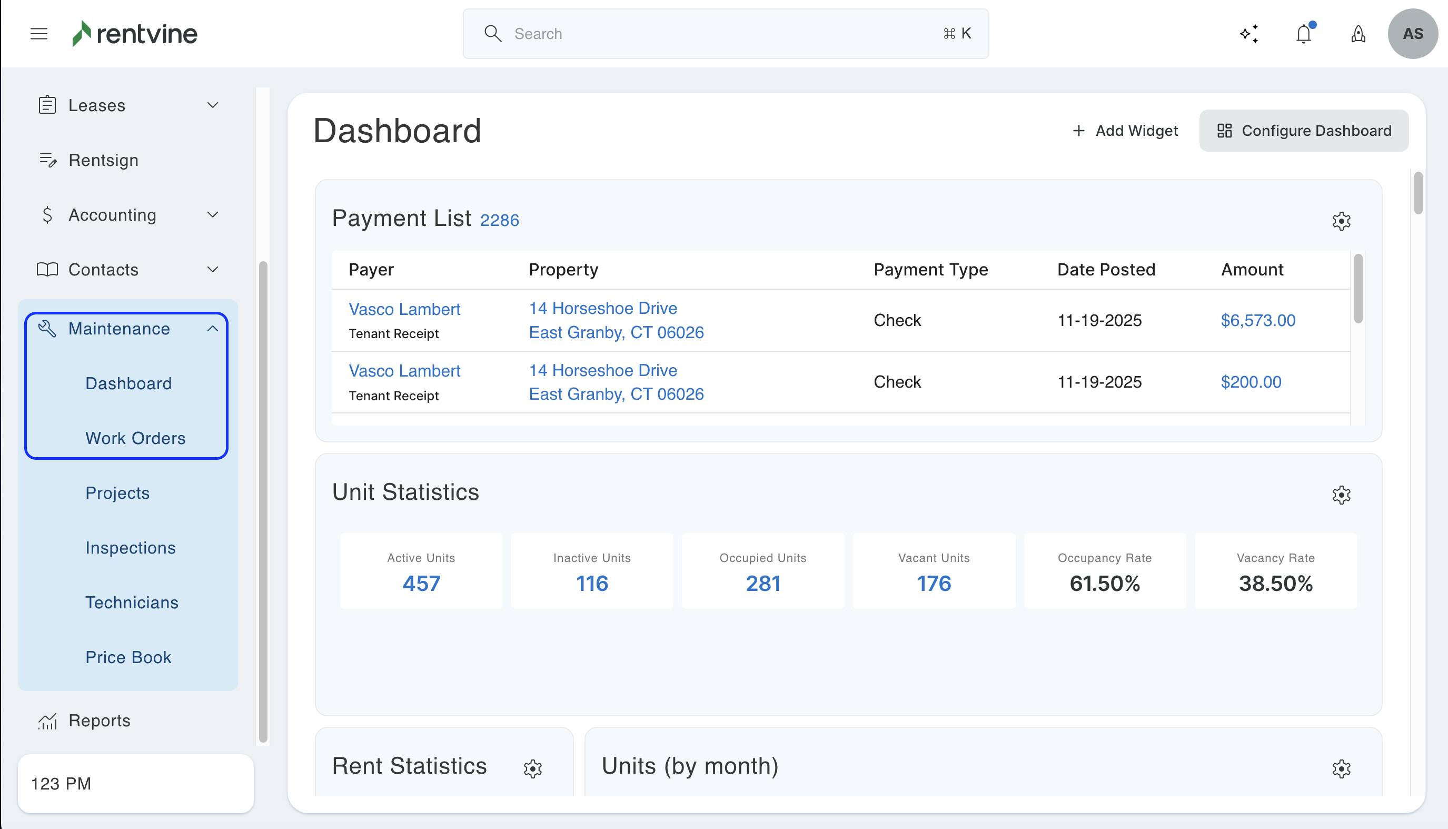
Task: Go to Inspections in sidebar
Action: [131, 547]
